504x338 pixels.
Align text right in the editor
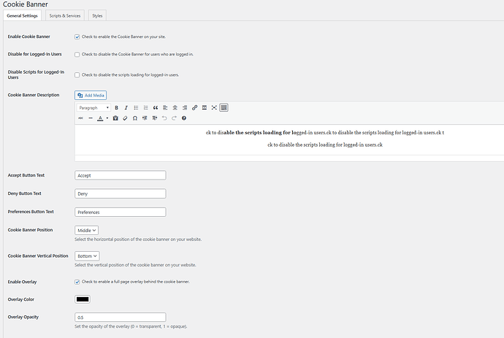(x=185, y=108)
